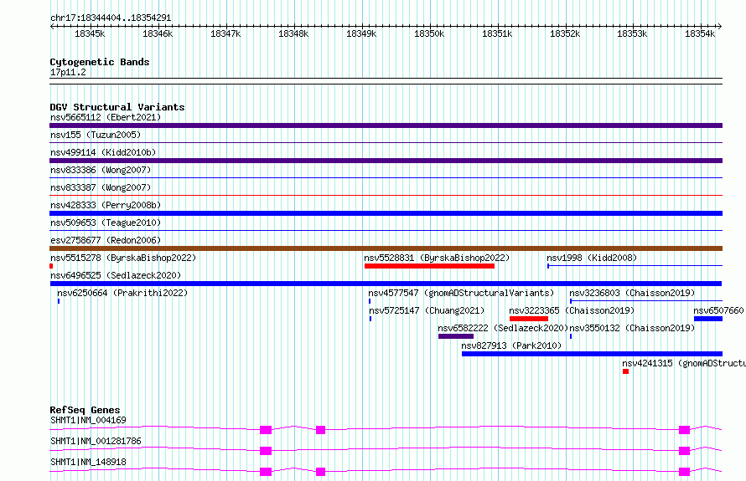Select nsv5725147 (Chuang2021) label

tap(427, 310)
